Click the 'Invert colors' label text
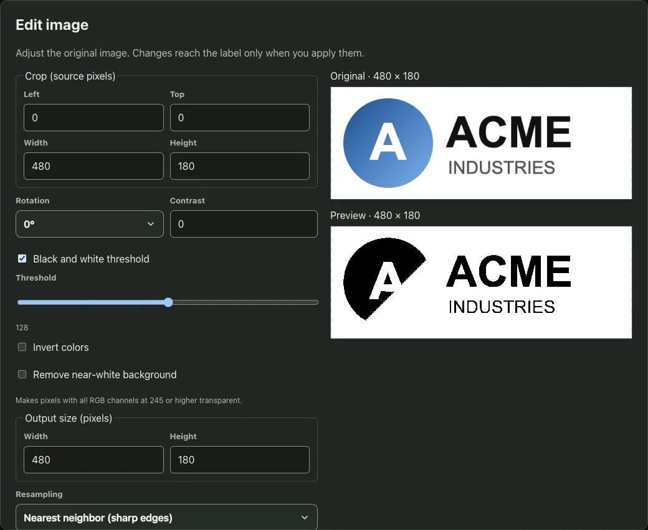648x530 pixels. pos(61,347)
